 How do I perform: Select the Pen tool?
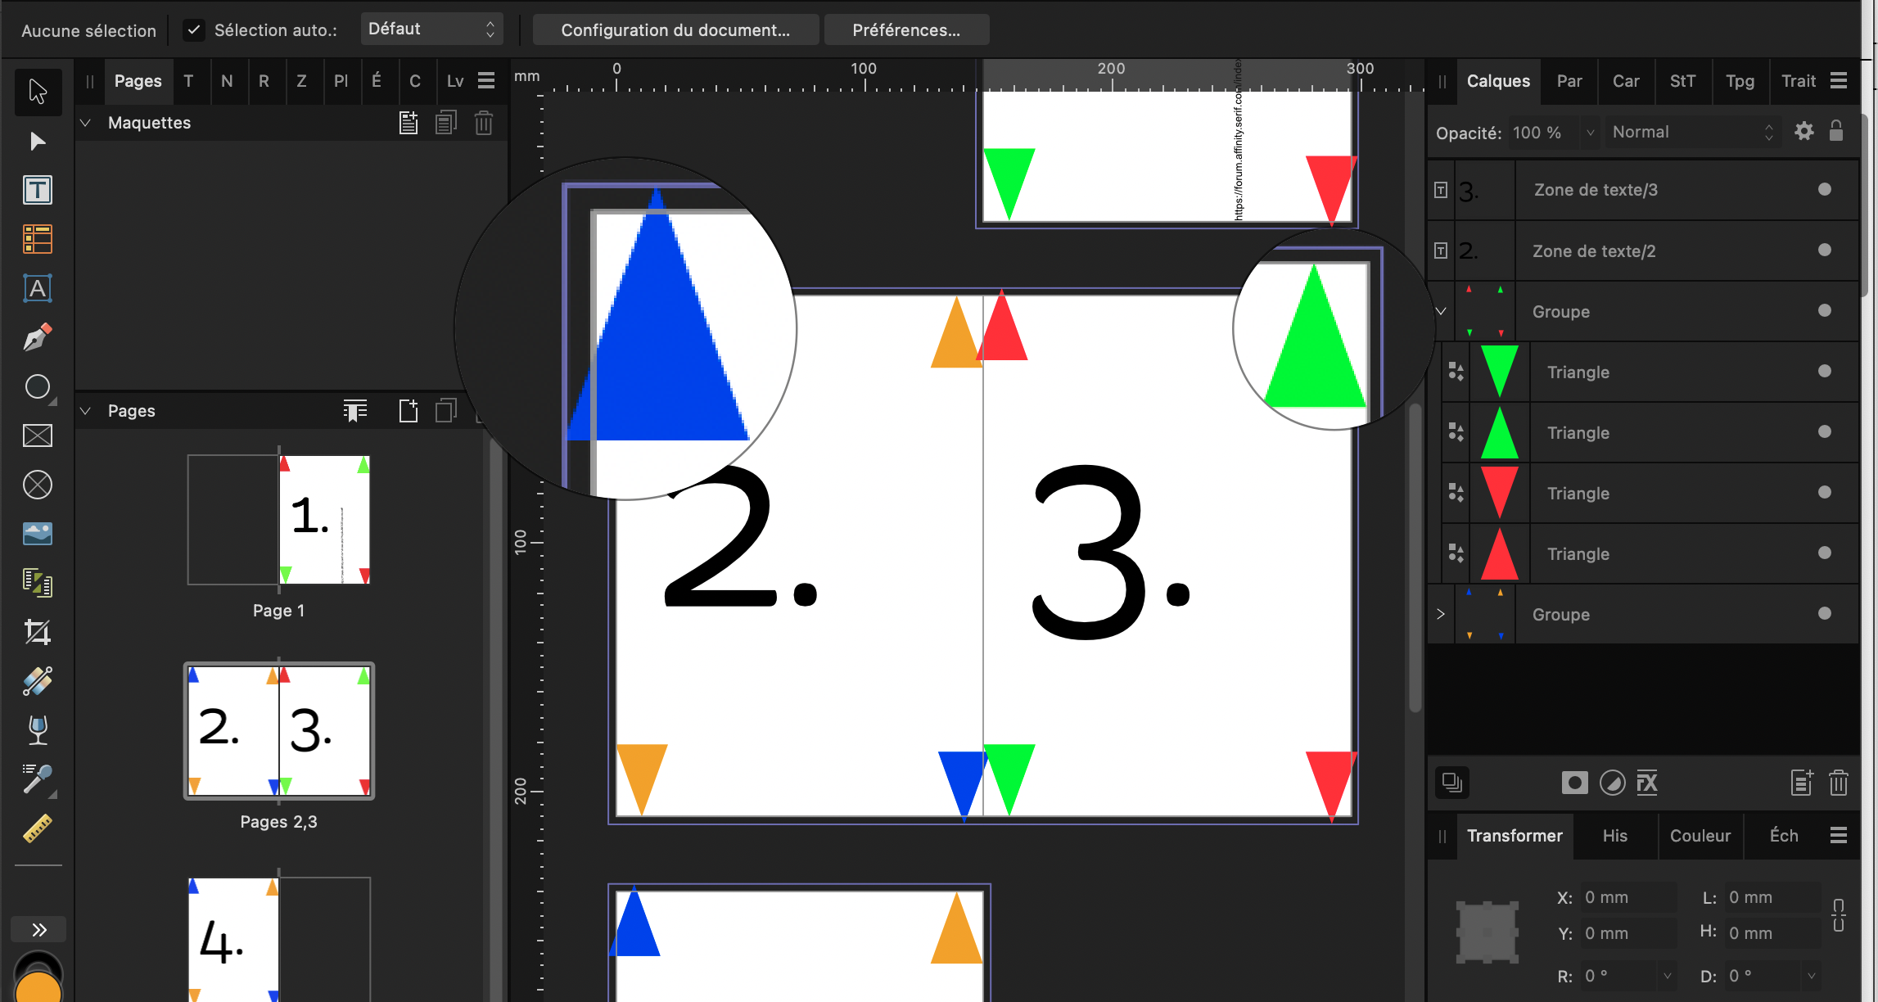coord(38,337)
